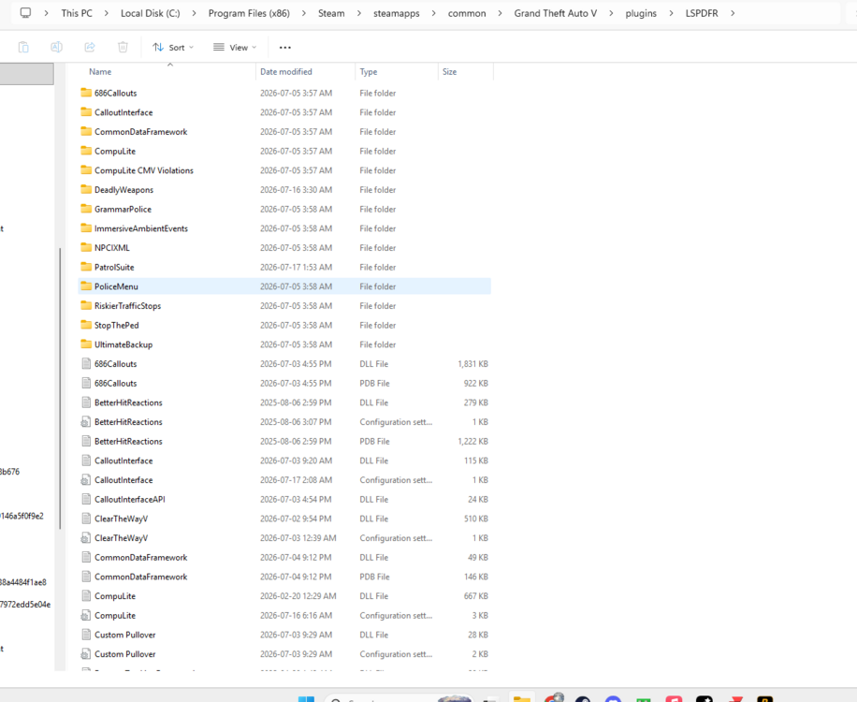Navigate to the plugins breadcrumb

click(641, 13)
